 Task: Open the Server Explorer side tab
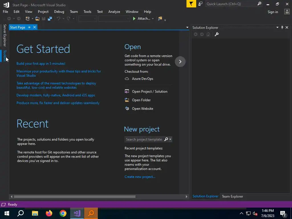[5, 35]
